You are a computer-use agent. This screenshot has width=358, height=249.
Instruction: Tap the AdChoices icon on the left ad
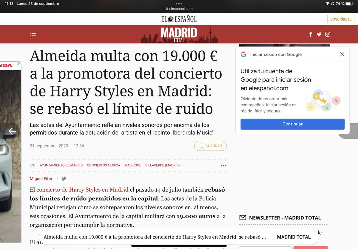(18, 63)
